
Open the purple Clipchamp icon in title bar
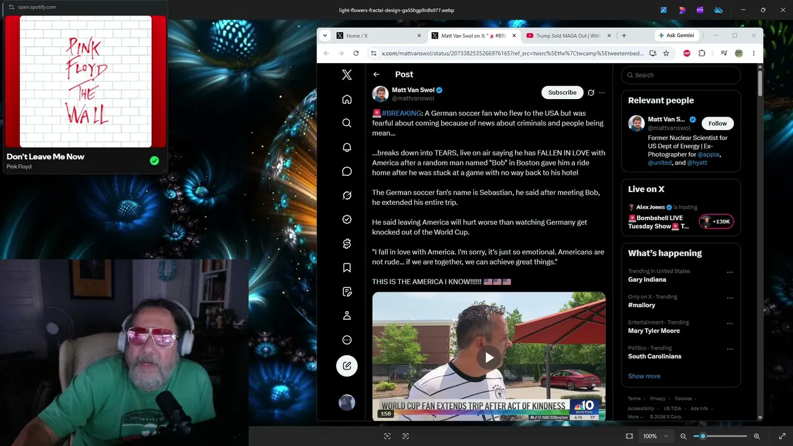700,10
